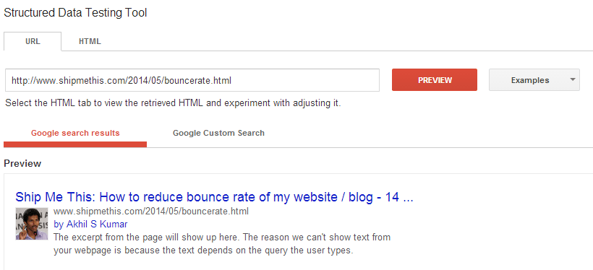Open the Ship Me This result title link
Viewport: 593px width, 270px height.
point(214,197)
